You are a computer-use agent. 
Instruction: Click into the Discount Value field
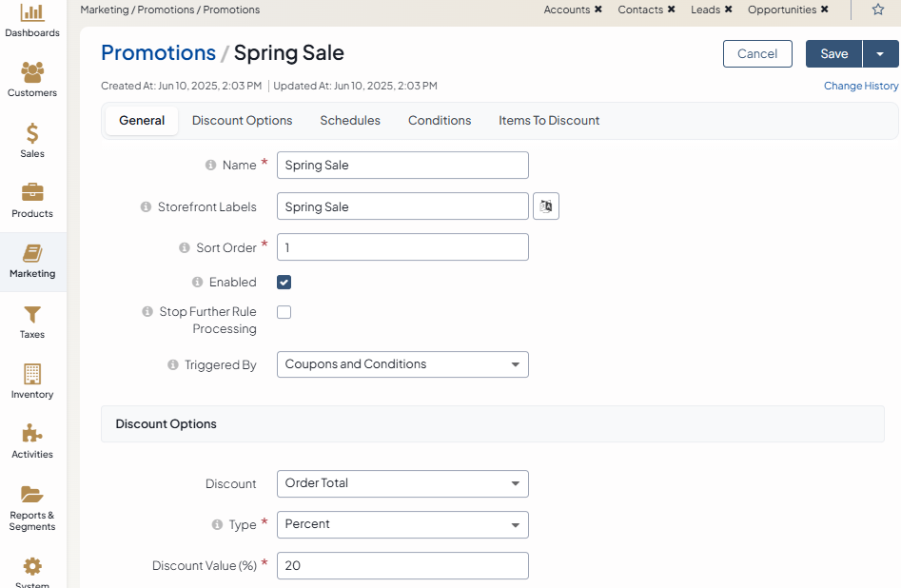[402, 565]
